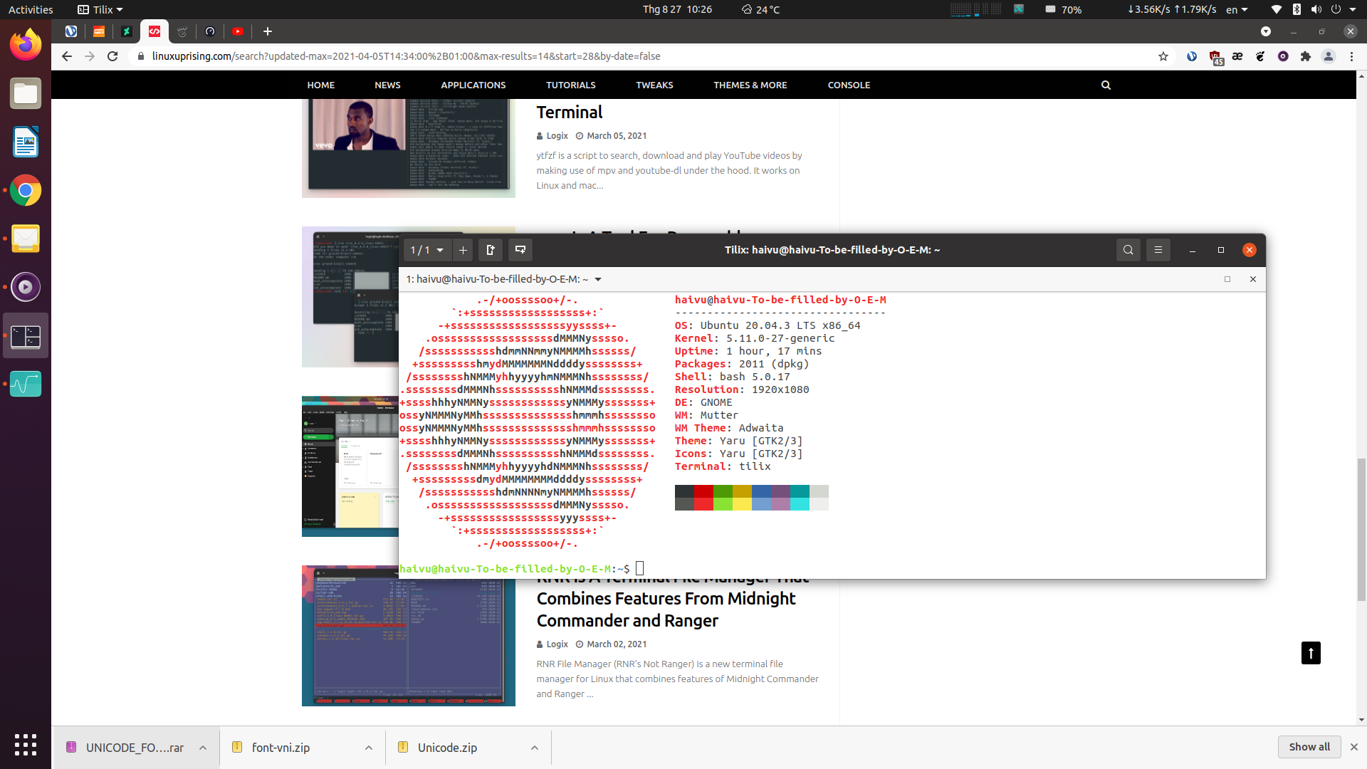This screenshot has height=769, width=1367.
Task: Click the back-to-top arrow button
Action: 1311,653
